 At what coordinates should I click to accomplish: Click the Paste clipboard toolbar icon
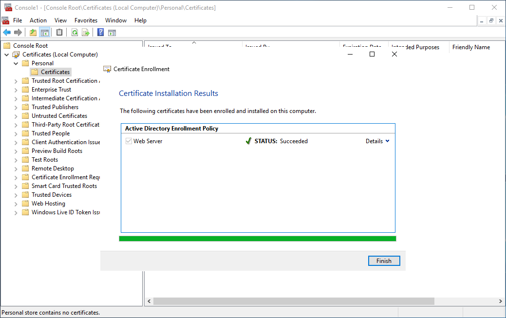pyautogui.click(x=59, y=33)
